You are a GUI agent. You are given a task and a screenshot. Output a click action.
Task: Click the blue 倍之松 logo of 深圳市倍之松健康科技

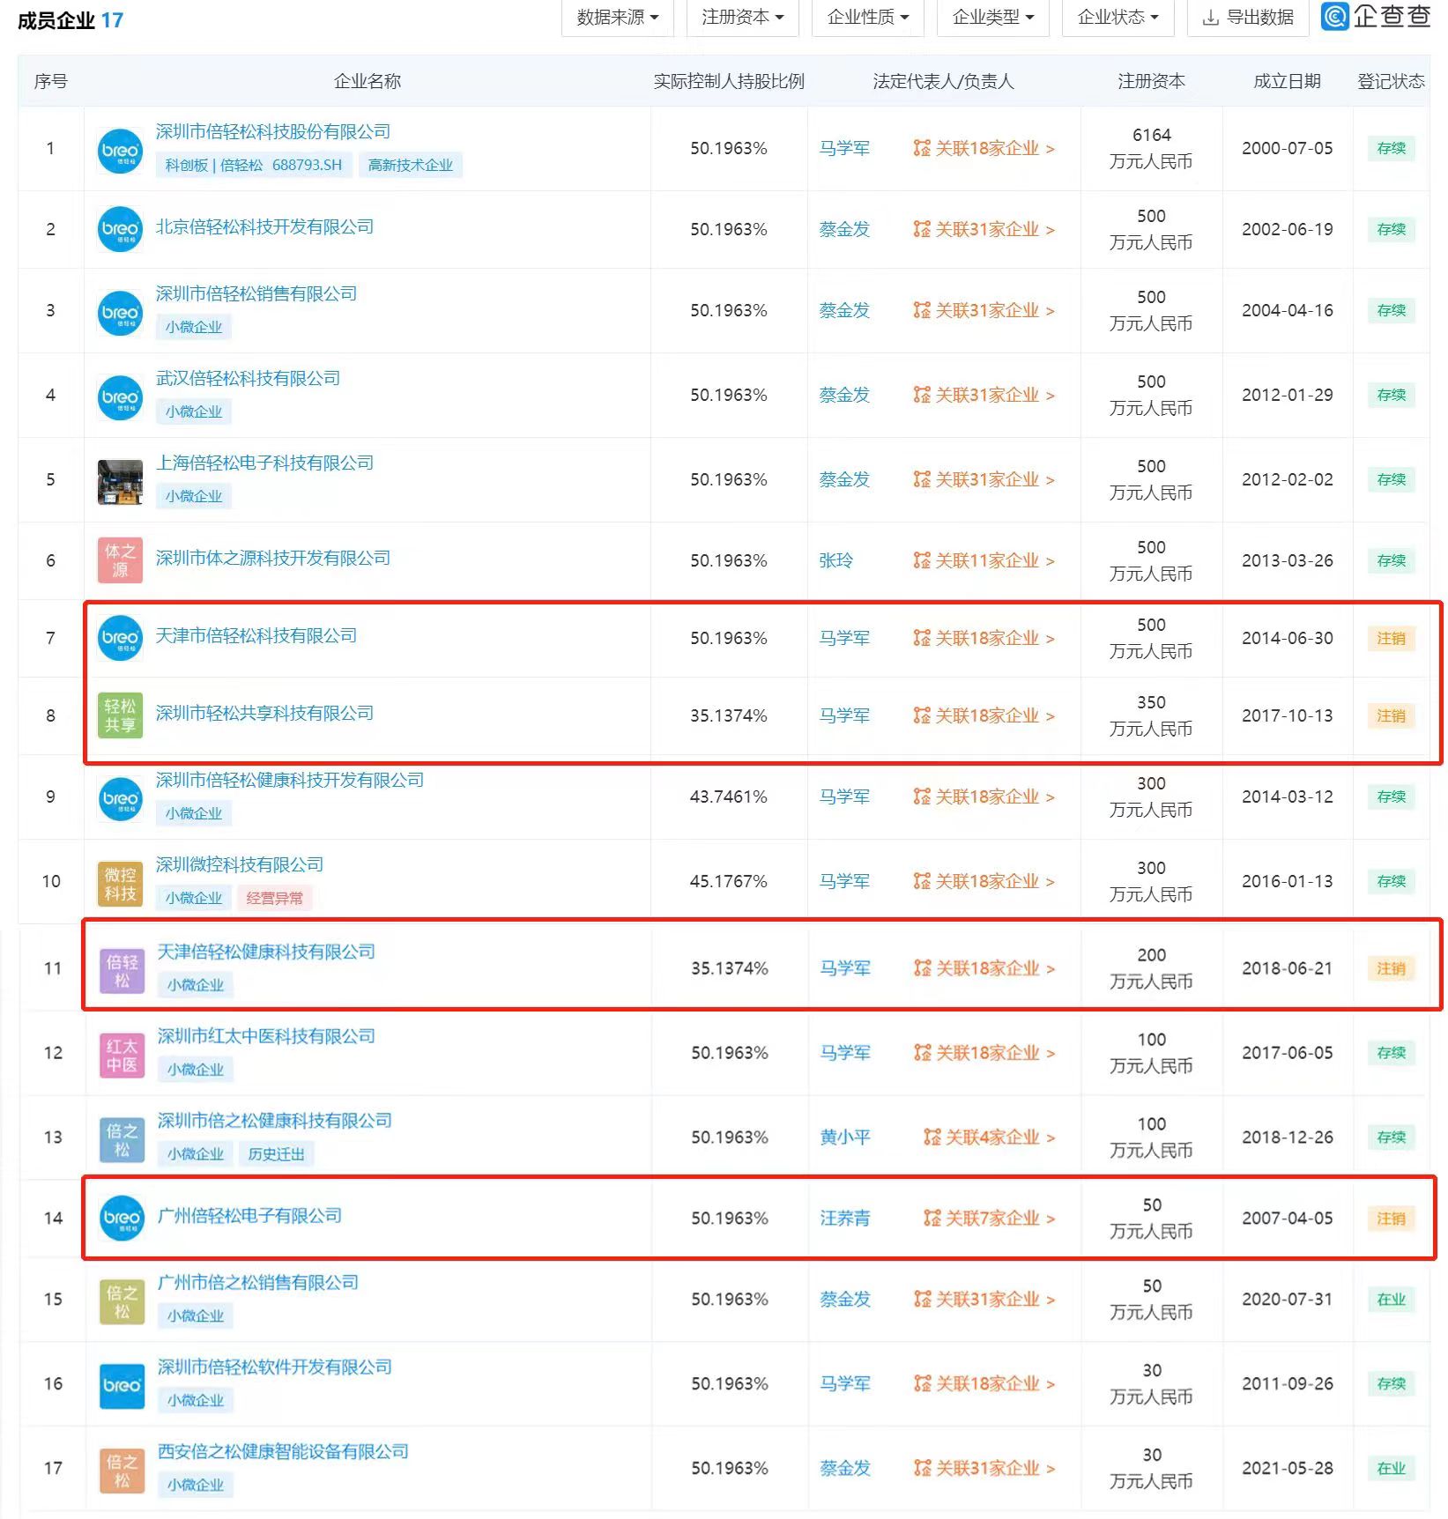tap(122, 1139)
